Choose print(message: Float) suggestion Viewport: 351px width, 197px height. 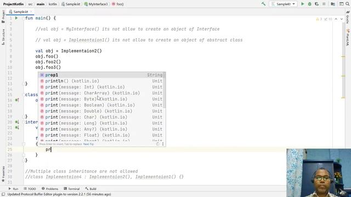point(101,135)
